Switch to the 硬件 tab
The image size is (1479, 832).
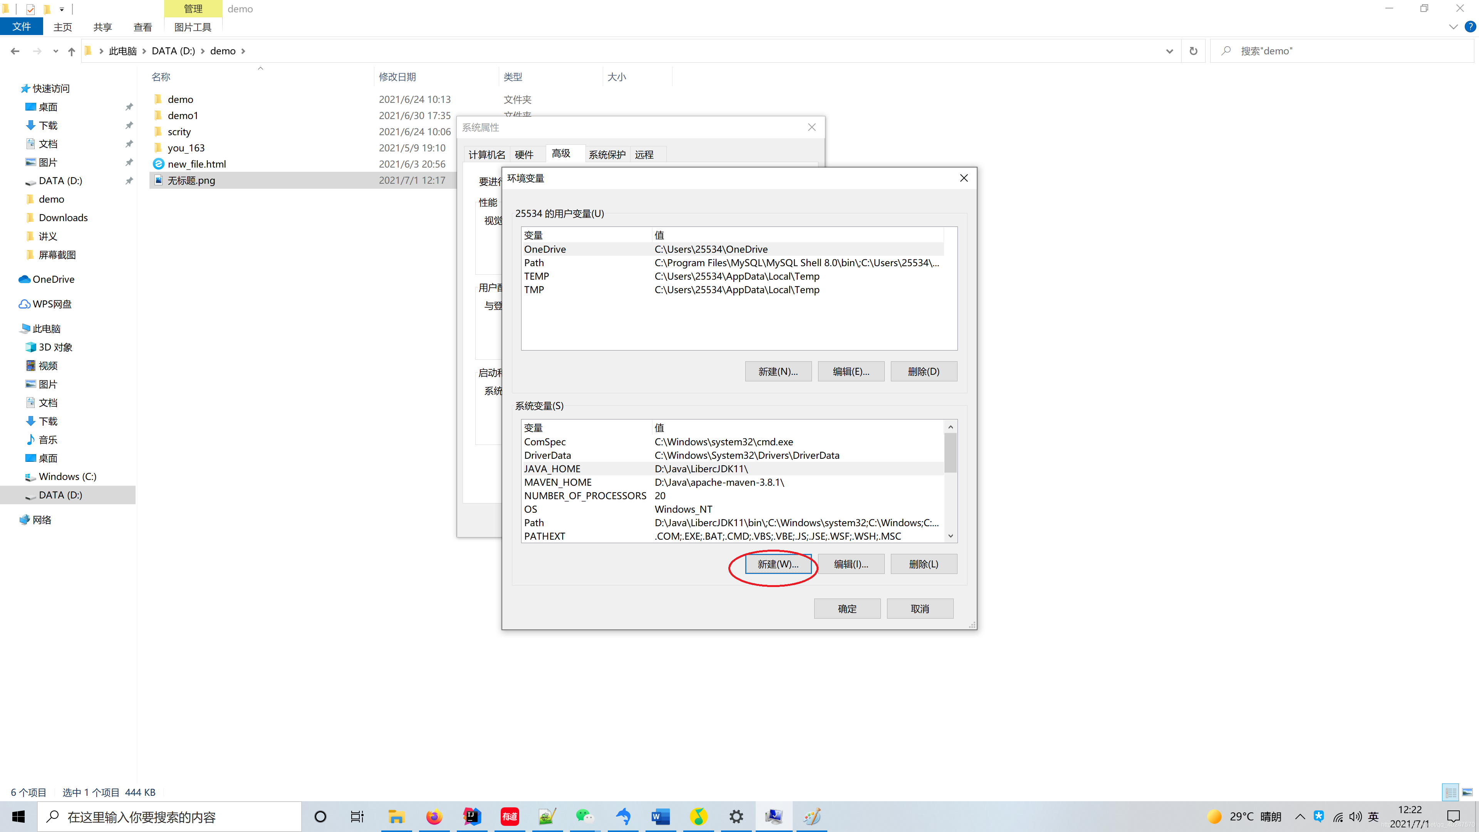pos(524,154)
